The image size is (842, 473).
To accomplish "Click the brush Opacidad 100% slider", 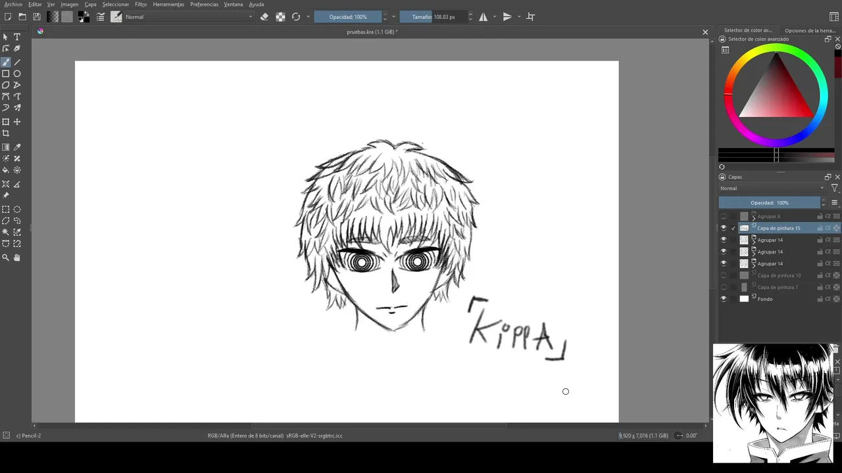I will tap(348, 17).
